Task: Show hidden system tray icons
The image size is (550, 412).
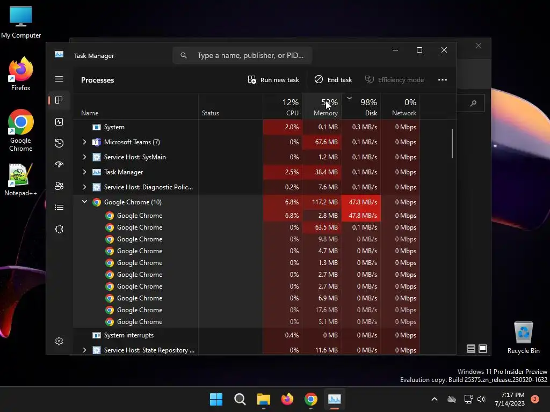Action: (x=434, y=399)
